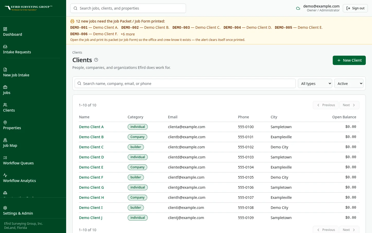Viewport: 372px width, 233px height.
Task: Click the Job Map icon
Action: coord(5,140)
